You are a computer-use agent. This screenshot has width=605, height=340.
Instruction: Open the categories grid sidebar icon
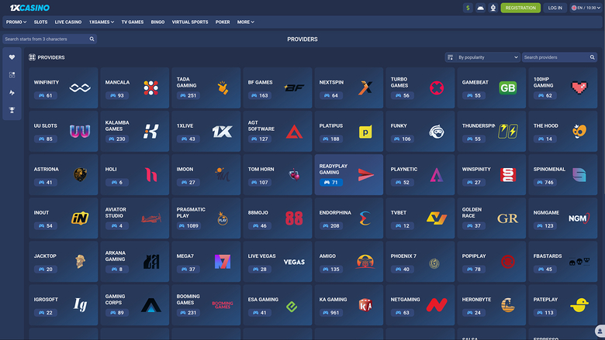click(12, 74)
